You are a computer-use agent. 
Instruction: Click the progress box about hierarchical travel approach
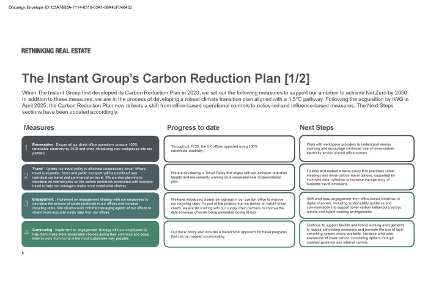(x=229, y=234)
